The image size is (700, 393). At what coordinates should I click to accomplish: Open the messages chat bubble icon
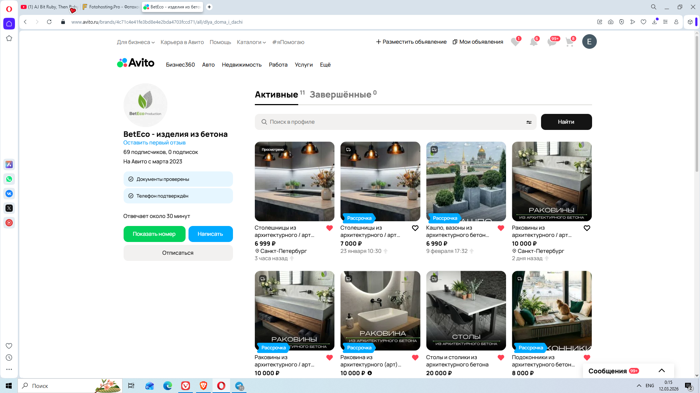(552, 42)
